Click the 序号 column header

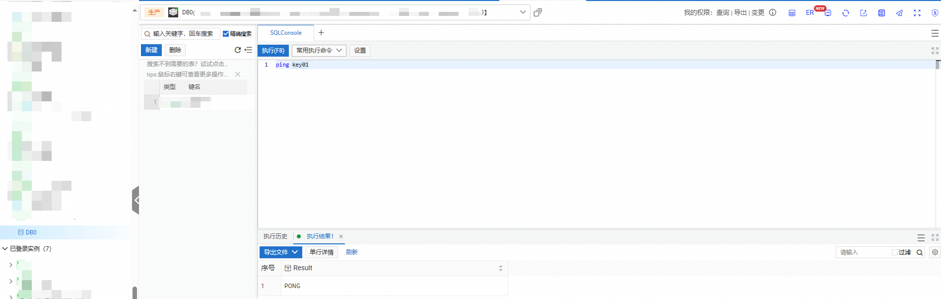268,268
